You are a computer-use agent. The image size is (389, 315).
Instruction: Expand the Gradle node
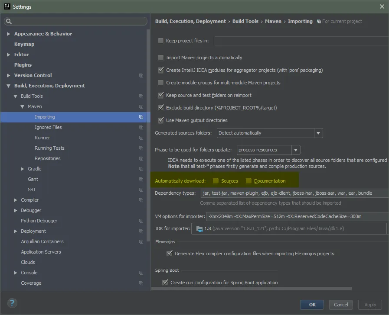click(x=22, y=169)
